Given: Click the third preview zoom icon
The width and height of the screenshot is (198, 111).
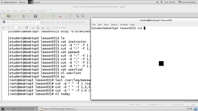Looking at the screenshot, I should 43,27.
